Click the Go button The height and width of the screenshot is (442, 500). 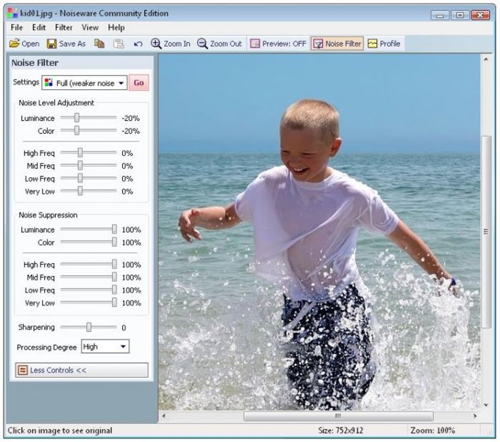coord(139,83)
